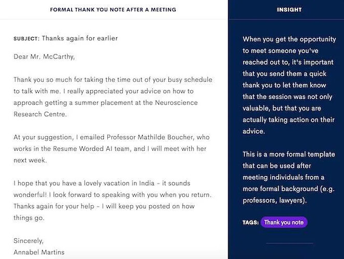
Task: Click the signature name "Annabel Martins"
Action: click(39, 253)
